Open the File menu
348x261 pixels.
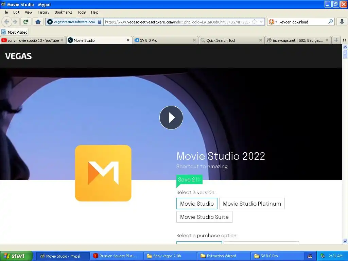[x=5, y=12]
